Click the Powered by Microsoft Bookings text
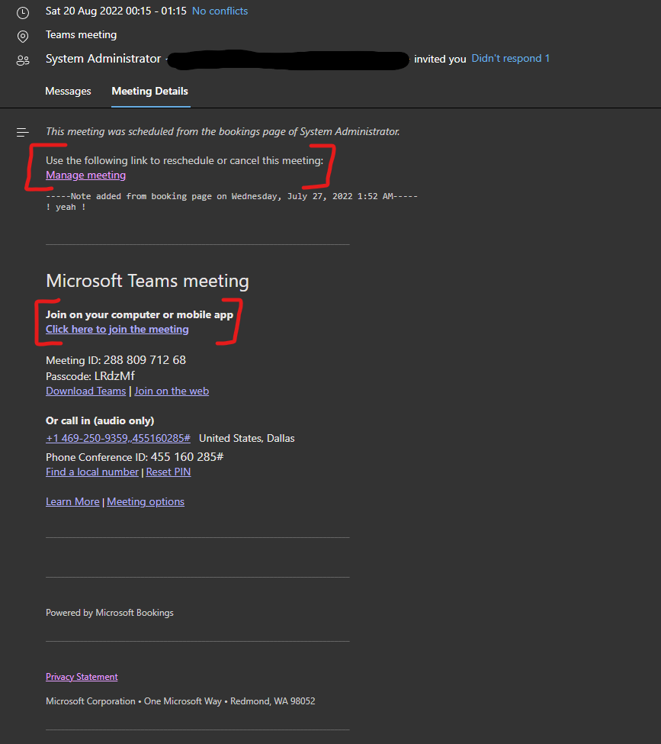 tap(110, 613)
